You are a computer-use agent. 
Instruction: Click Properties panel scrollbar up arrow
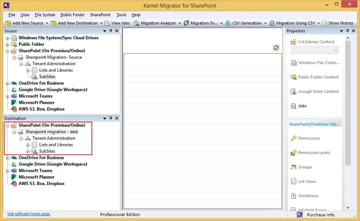tap(348, 38)
